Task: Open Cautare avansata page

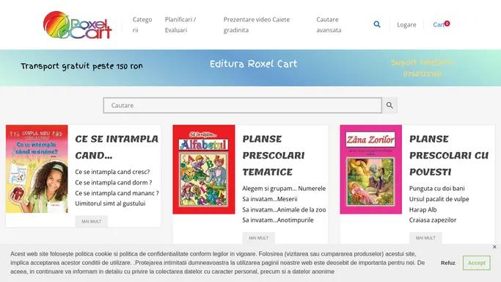Action: tap(329, 25)
